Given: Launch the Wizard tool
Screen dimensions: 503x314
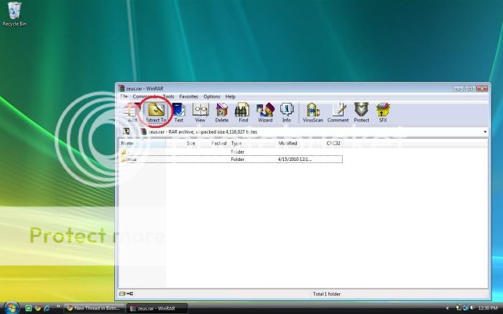Looking at the screenshot, I should tap(265, 111).
